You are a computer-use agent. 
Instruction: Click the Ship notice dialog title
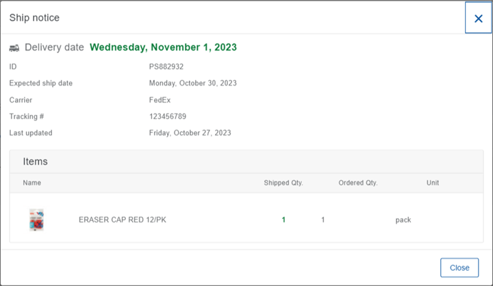(34, 18)
